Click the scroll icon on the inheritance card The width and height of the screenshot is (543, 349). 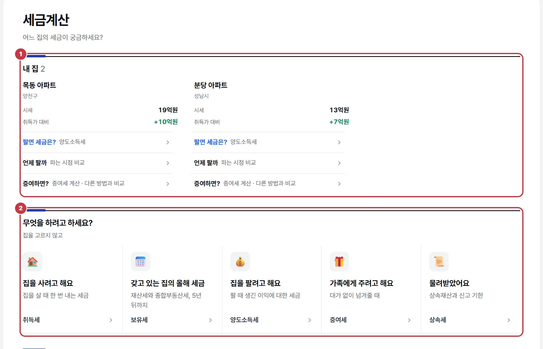click(x=439, y=262)
